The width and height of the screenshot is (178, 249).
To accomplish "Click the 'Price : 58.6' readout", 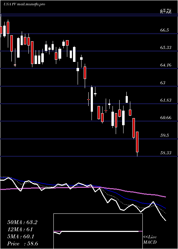I will pyautogui.click(x=22, y=244).
